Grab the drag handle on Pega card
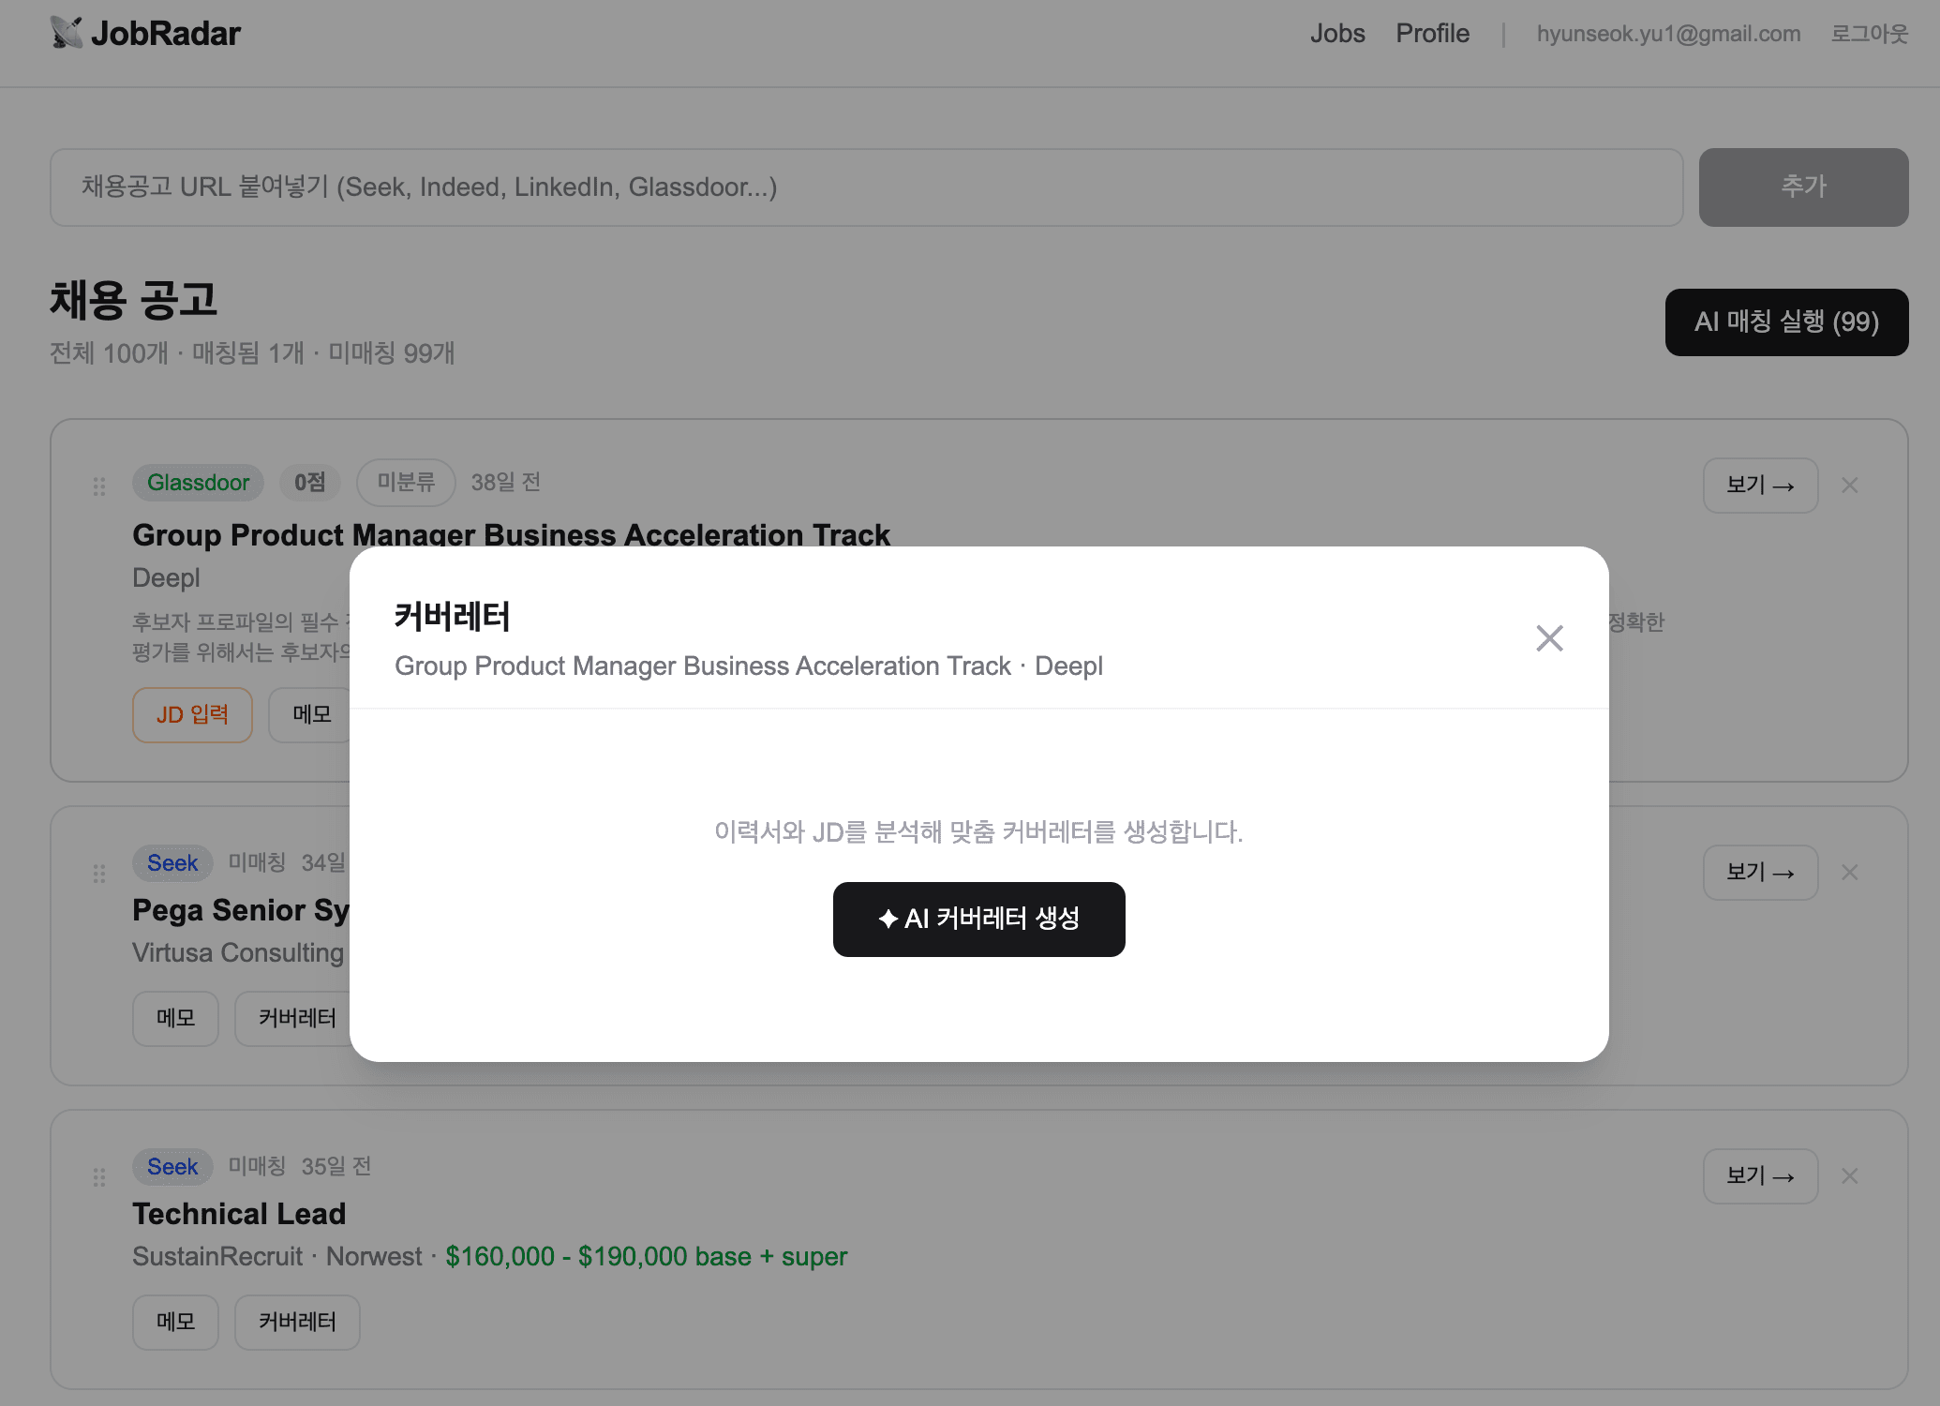Screen dimensions: 1940x1406 pyautogui.click(x=99, y=874)
